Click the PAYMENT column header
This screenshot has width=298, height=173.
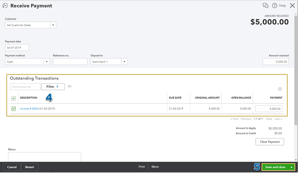pos(276,98)
